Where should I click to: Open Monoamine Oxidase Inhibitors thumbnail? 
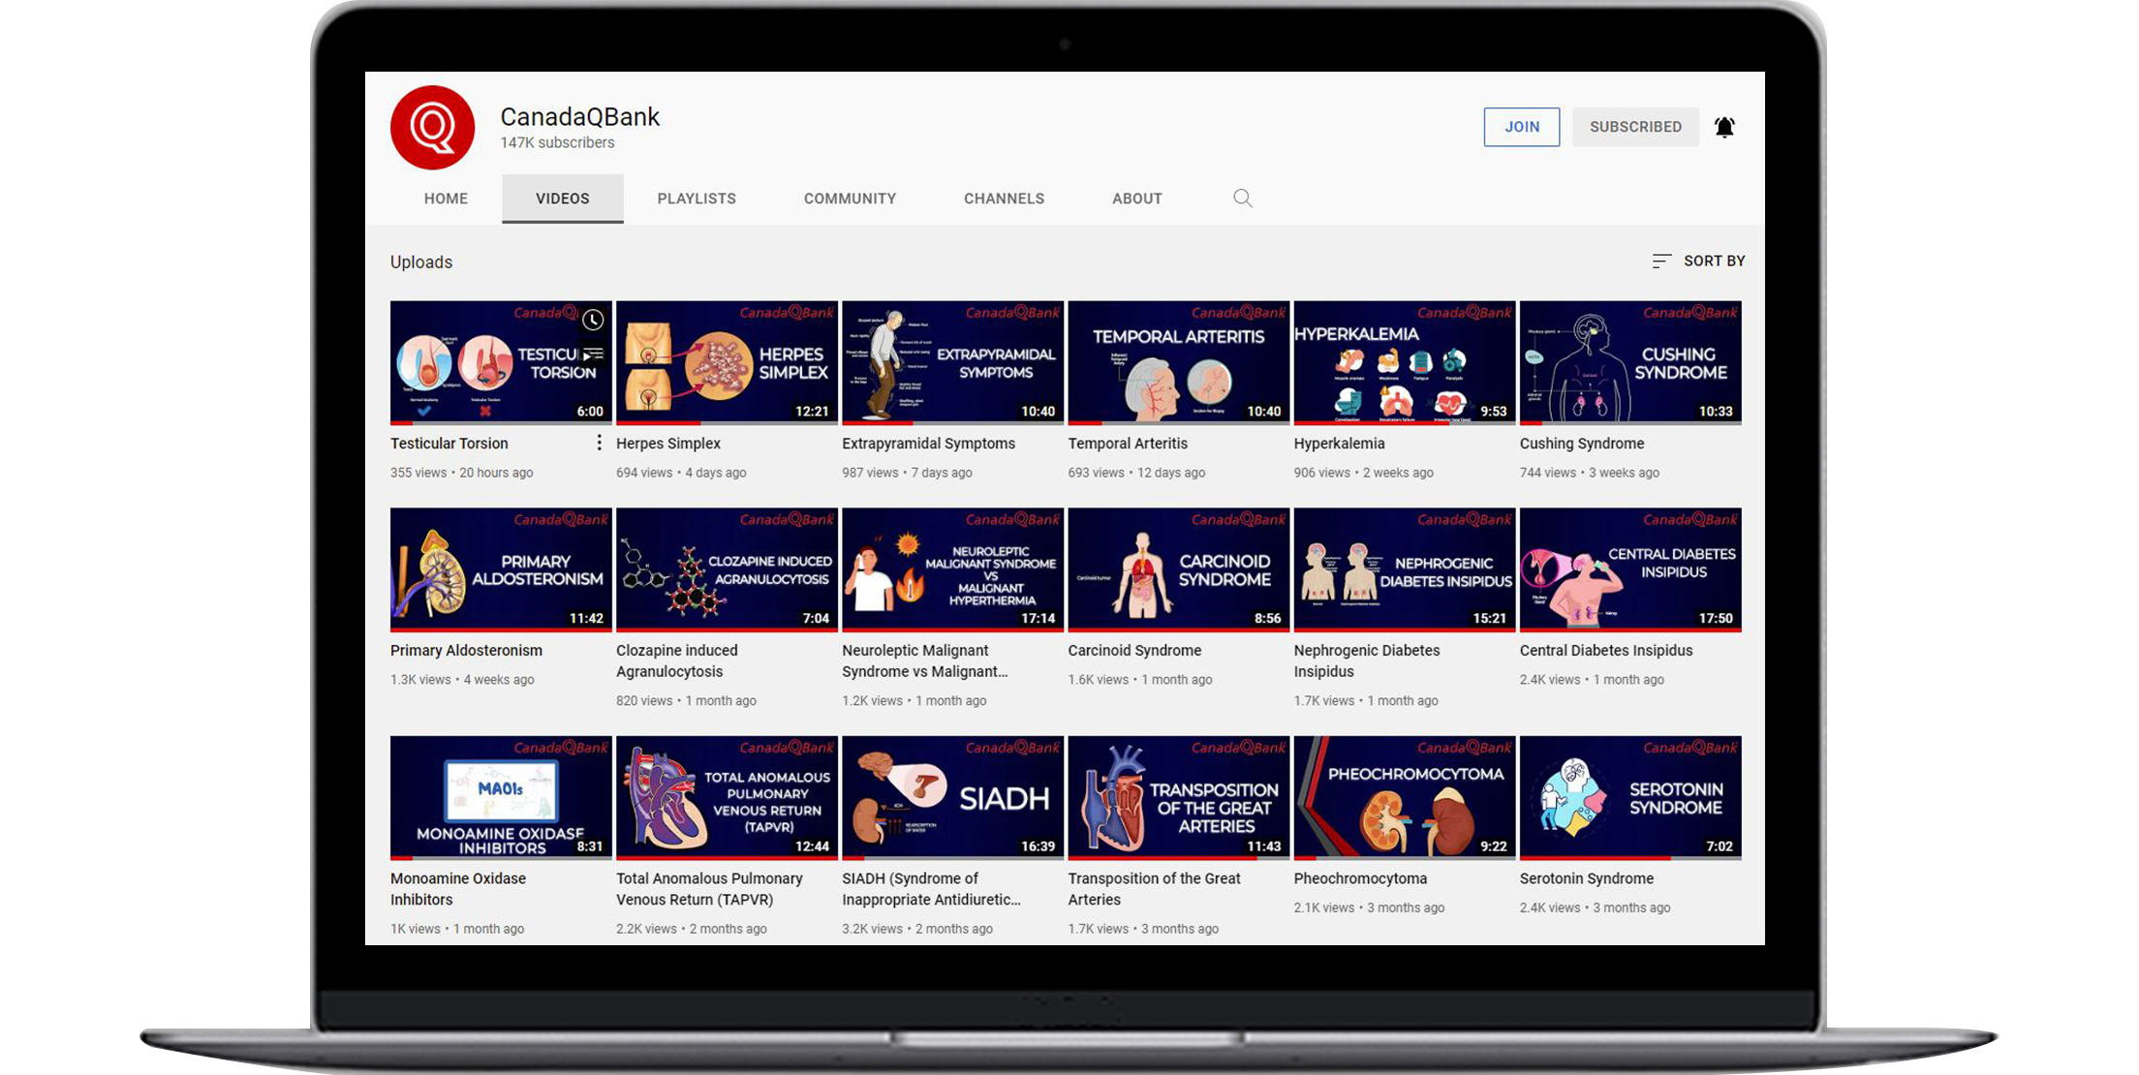501,797
